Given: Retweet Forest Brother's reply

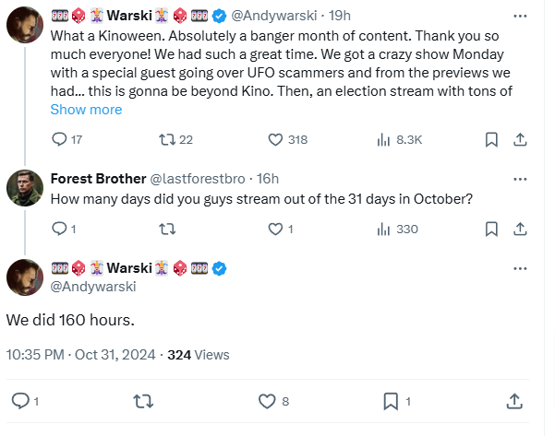Looking at the screenshot, I should click(167, 230).
